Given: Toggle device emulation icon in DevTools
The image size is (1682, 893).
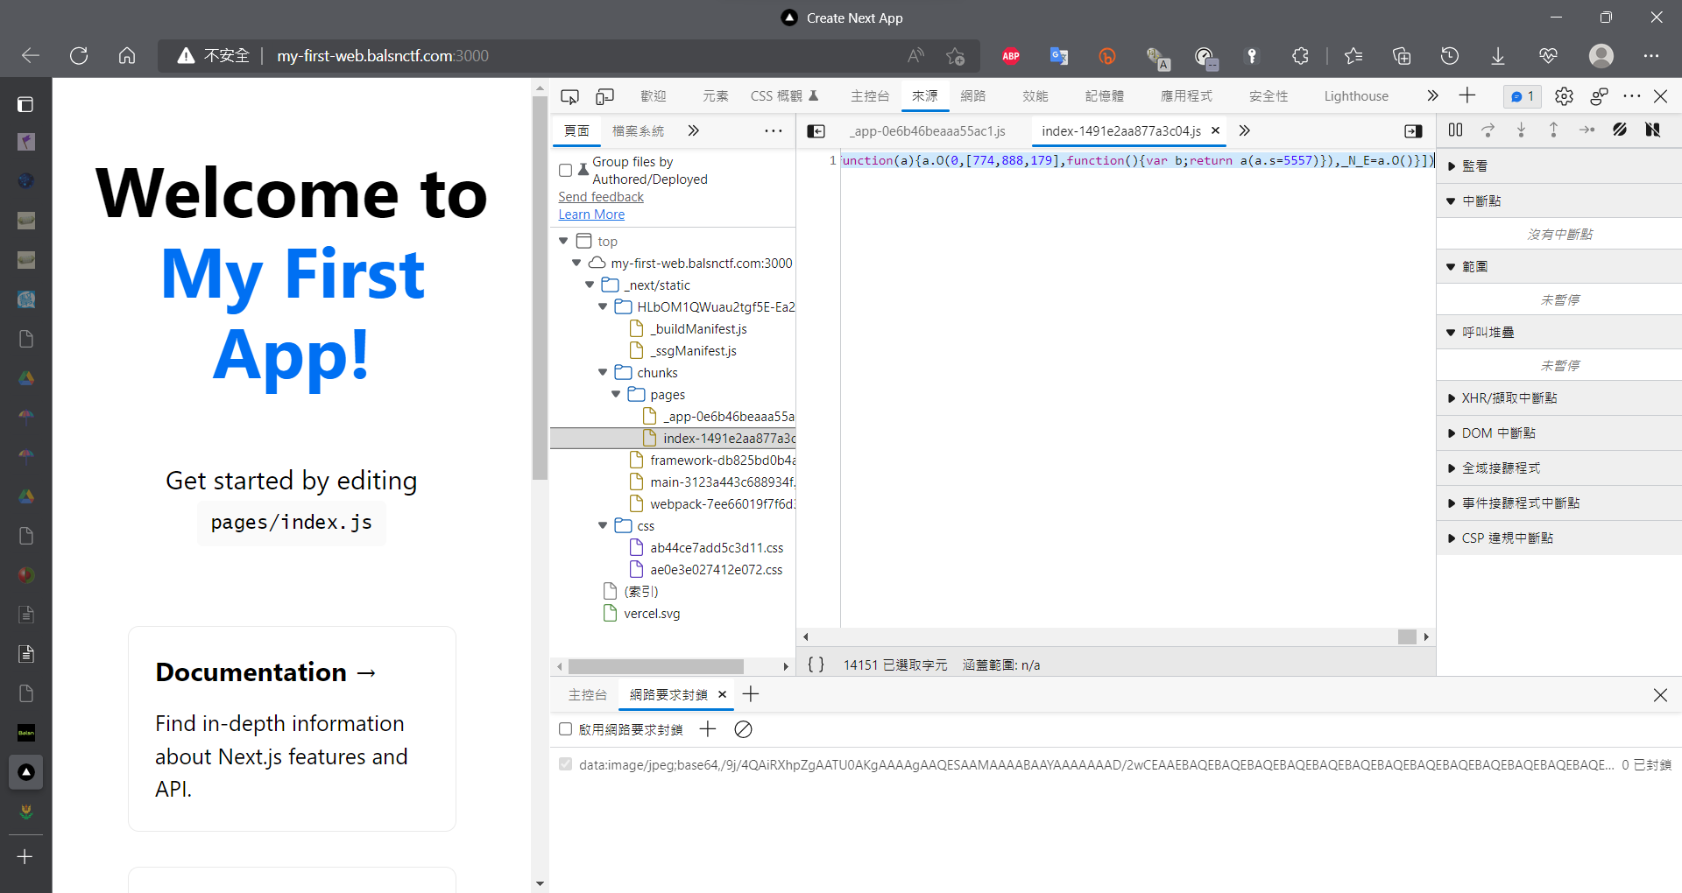Looking at the screenshot, I should 604,96.
